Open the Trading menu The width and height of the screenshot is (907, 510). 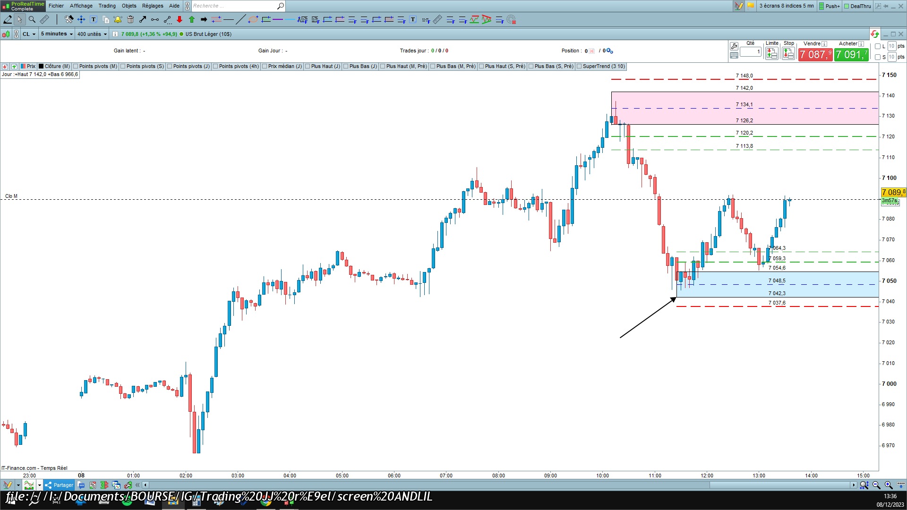[107, 6]
